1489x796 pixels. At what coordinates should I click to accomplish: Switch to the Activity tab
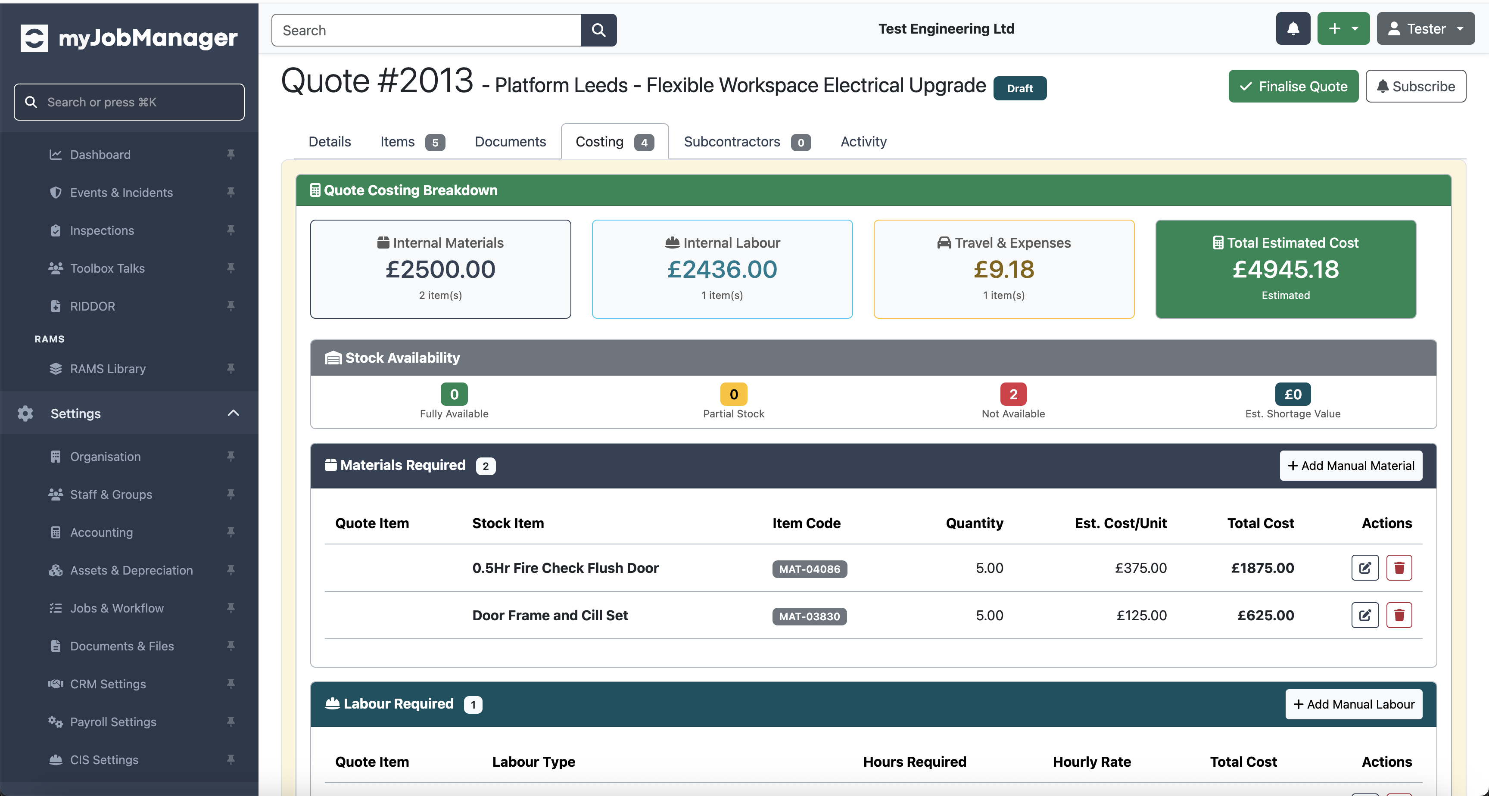863,142
